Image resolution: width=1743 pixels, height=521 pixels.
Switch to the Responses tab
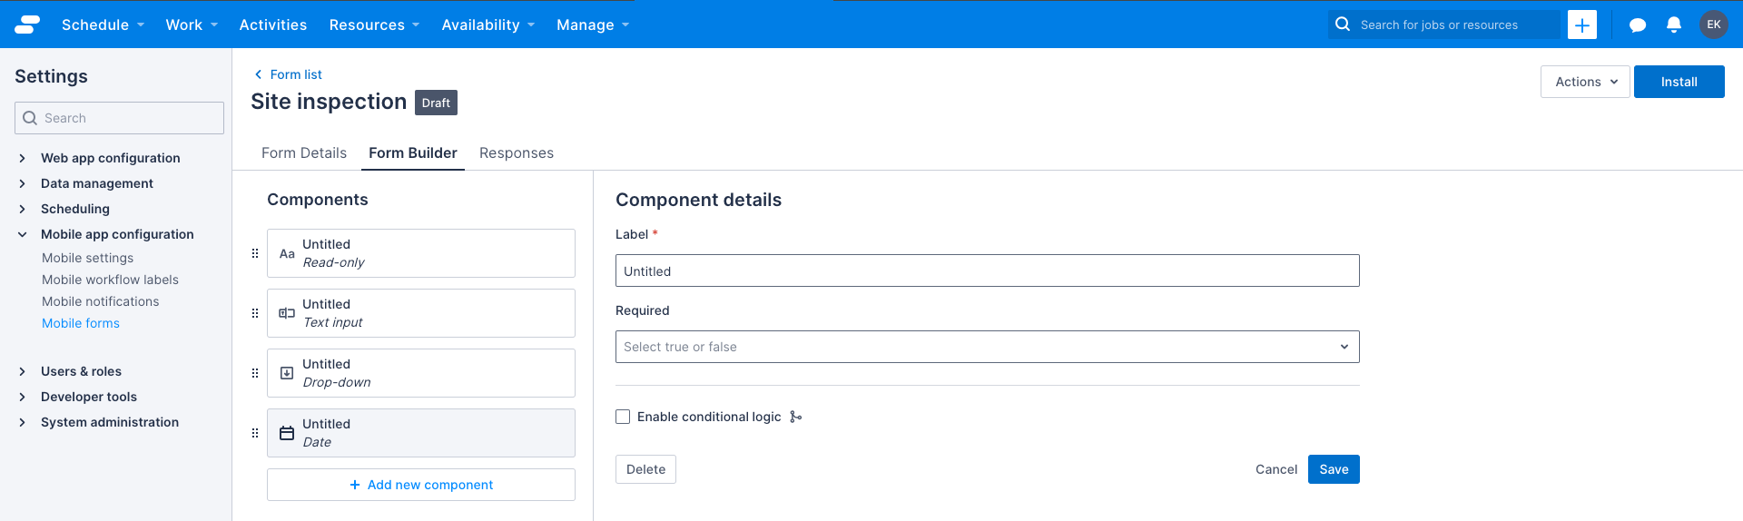coord(517,152)
